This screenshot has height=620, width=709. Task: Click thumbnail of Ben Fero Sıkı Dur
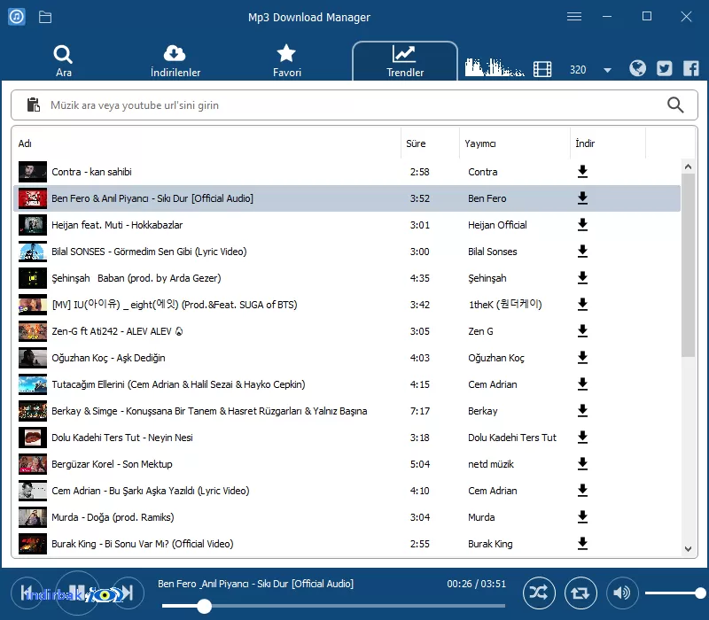click(x=33, y=198)
